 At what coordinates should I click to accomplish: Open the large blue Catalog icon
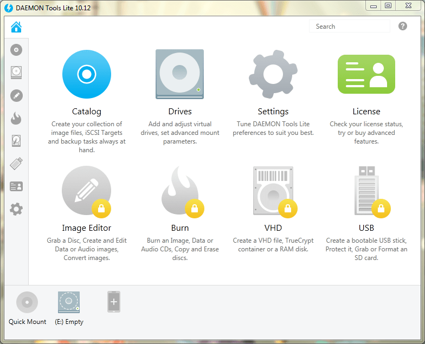coord(87,74)
